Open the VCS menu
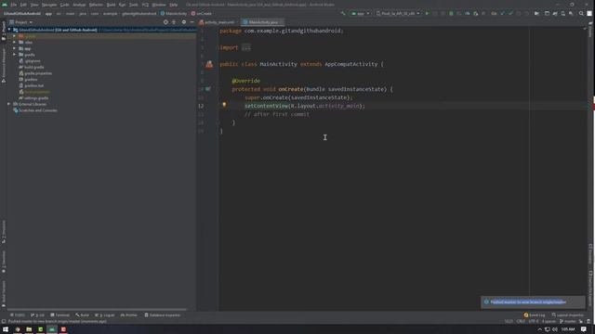 tap(145, 5)
